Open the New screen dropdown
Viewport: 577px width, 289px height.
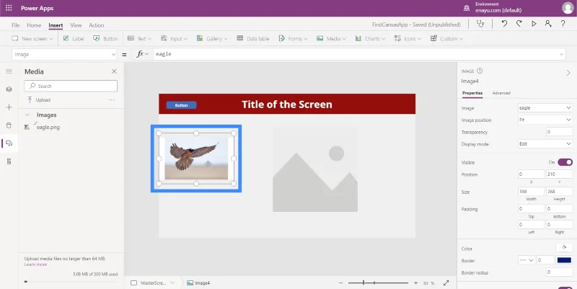pyautogui.click(x=32, y=39)
